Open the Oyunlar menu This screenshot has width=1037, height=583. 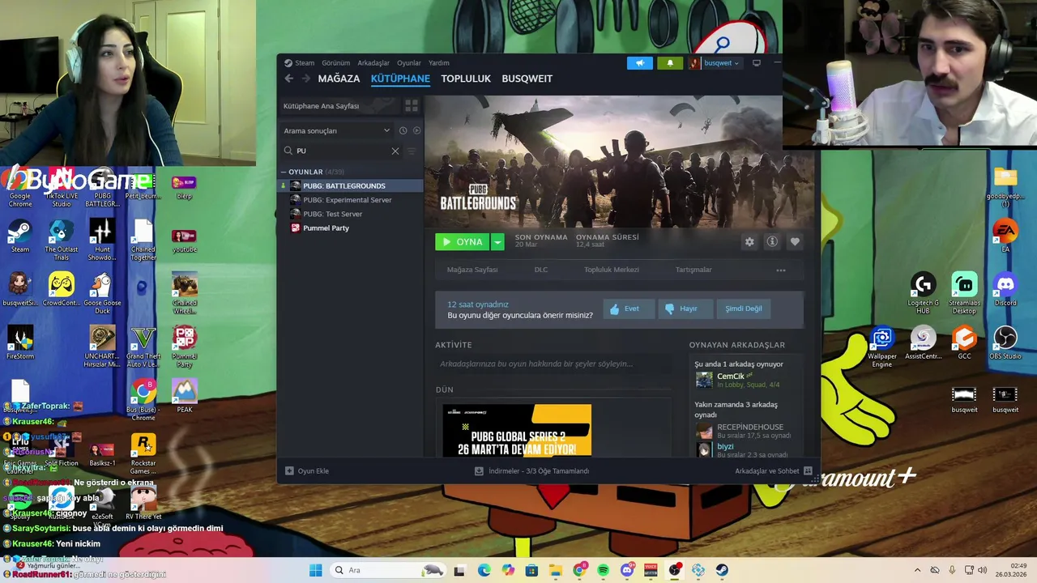click(x=409, y=62)
